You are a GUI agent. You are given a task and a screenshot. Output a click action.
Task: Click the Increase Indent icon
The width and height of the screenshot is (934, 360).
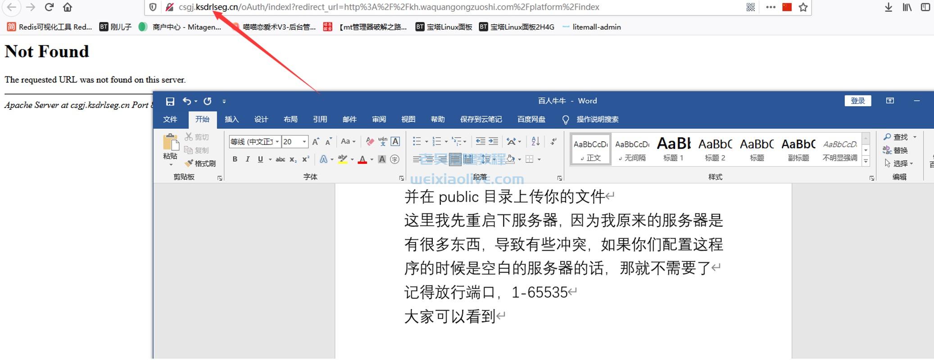click(x=493, y=141)
